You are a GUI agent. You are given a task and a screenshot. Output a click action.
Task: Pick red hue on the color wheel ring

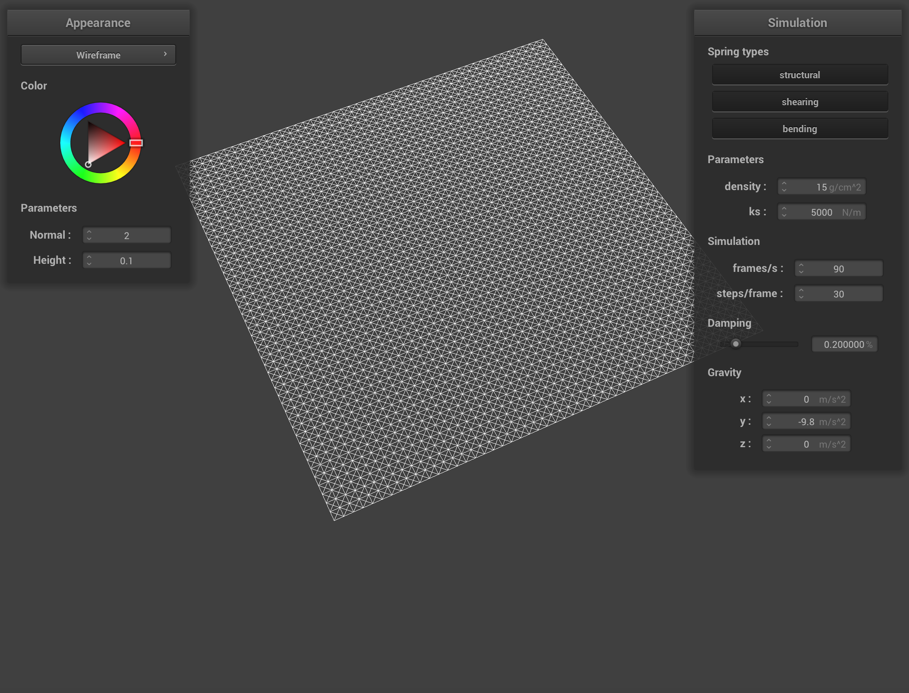click(x=136, y=143)
